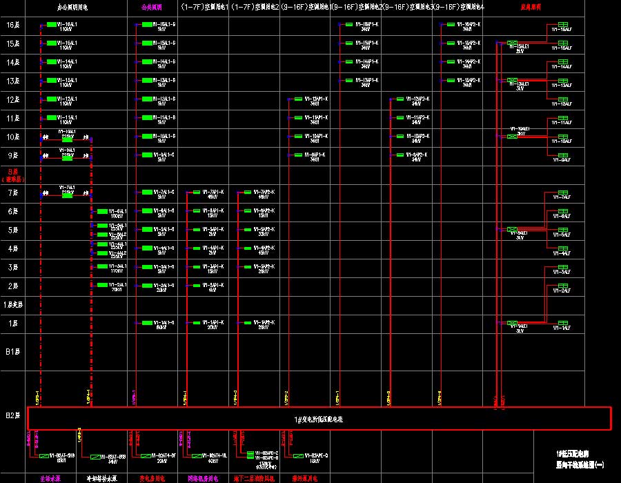Image resolution: width=621 pixels, height=483 pixels.
Task: Click the red 8层 refuge-floor label
Action: point(13,175)
